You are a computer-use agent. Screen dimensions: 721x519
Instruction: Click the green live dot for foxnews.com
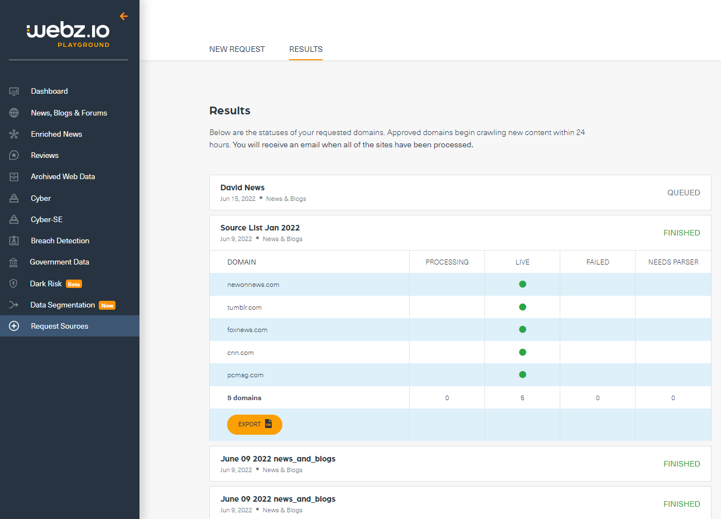pyautogui.click(x=522, y=329)
